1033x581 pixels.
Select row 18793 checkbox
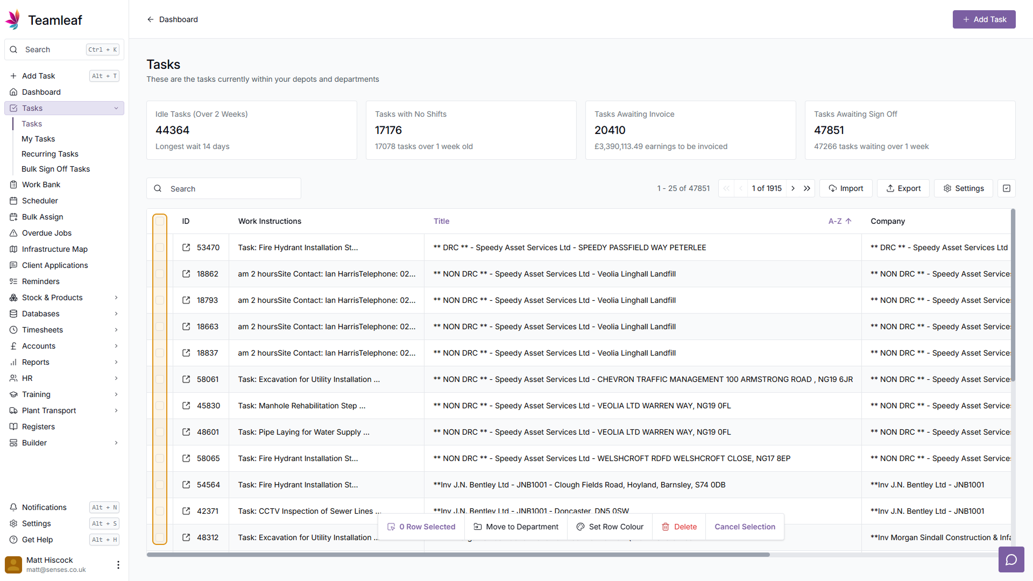click(160, 300)
